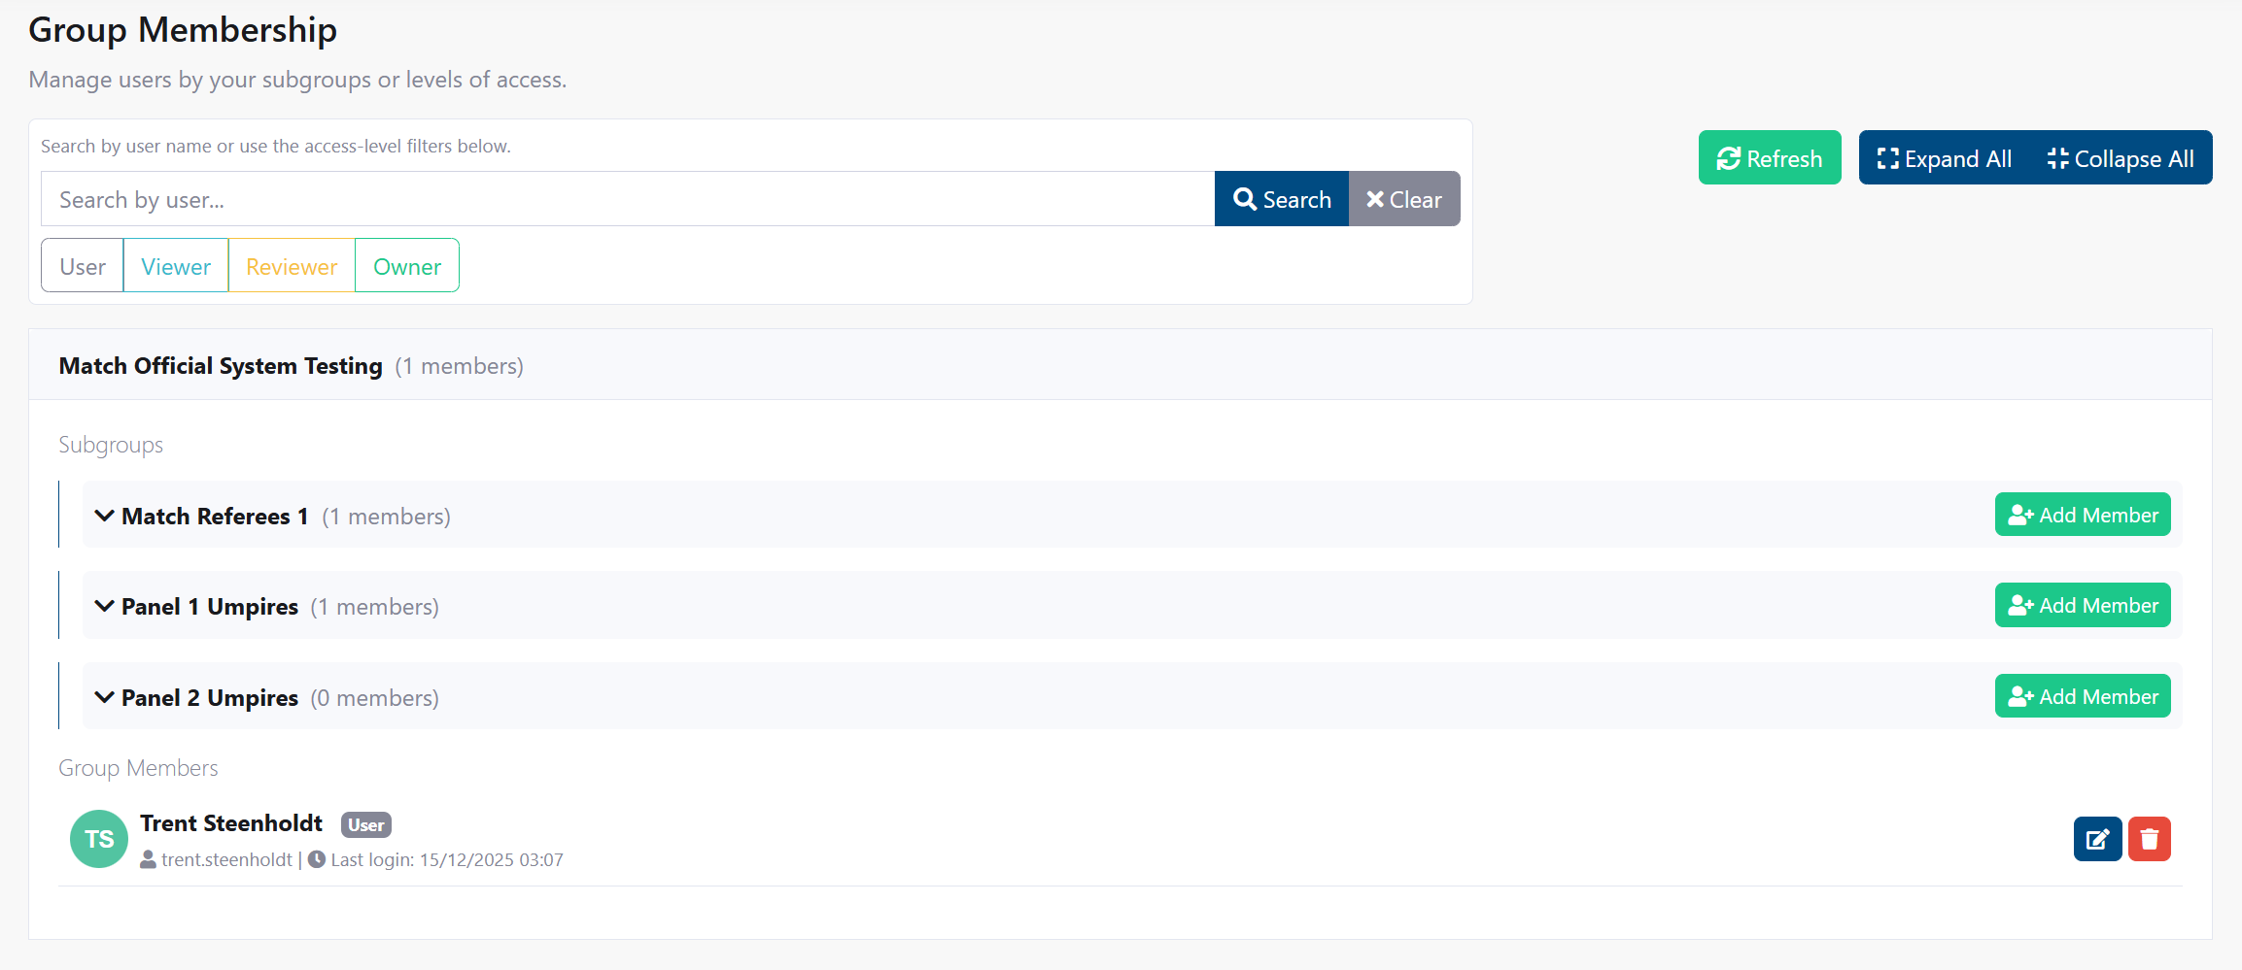Click the Collapse All icon

2057,157
